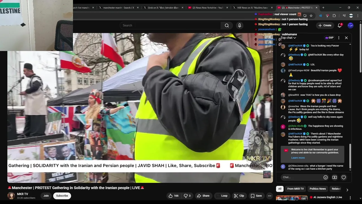
Task: Open a new browser tab
Action: tap(323, 8)
